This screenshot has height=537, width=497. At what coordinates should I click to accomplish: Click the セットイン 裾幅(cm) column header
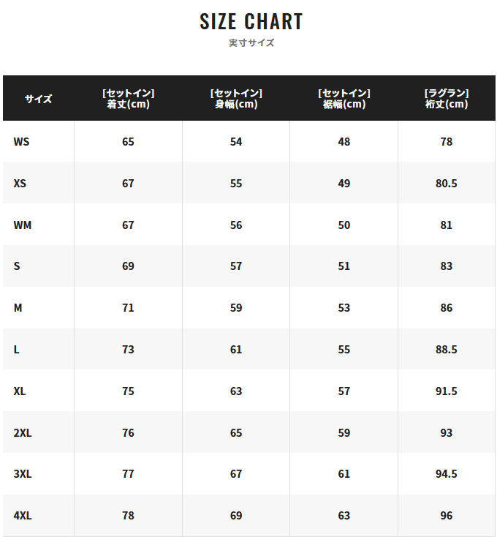[344, 98]
